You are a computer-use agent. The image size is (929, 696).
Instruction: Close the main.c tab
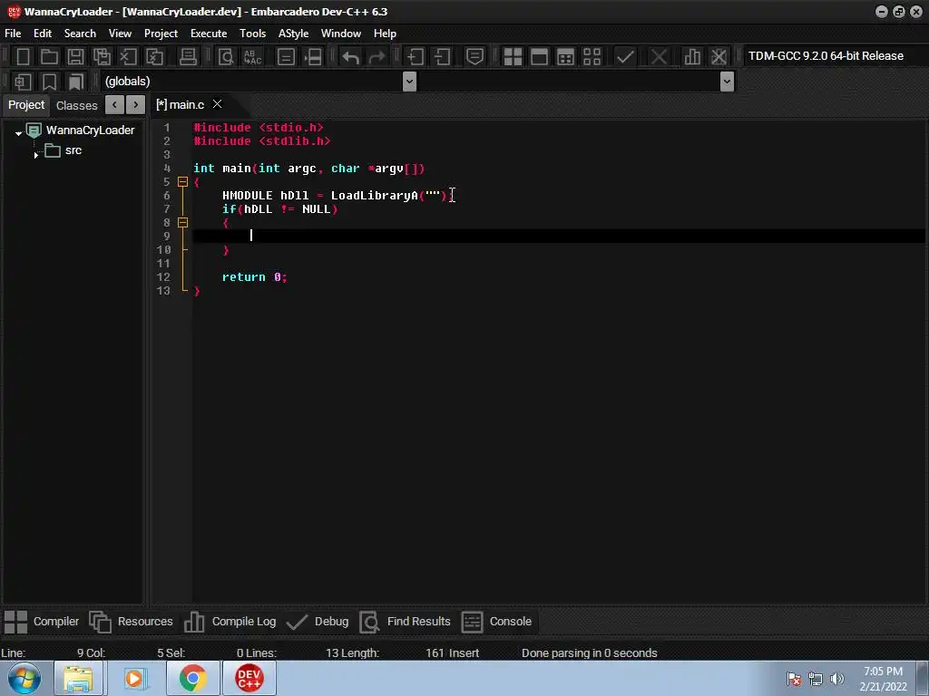tap(218, 104)
